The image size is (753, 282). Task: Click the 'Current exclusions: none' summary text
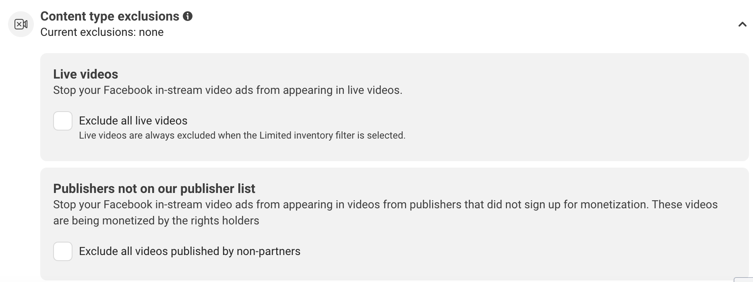102,32
